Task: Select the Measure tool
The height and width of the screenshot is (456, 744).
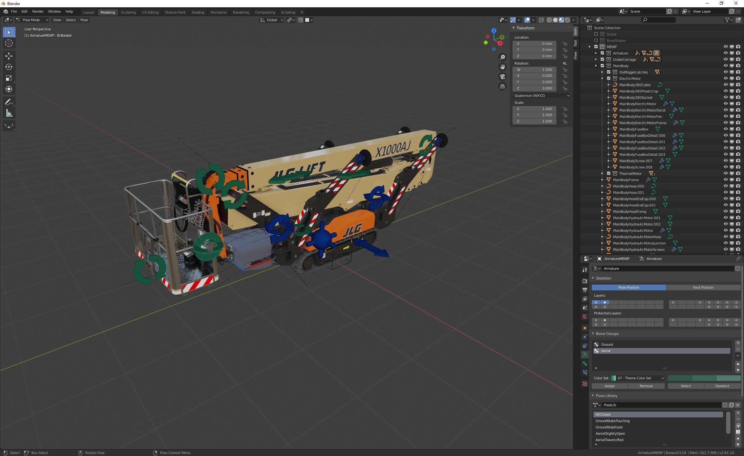Action: pos(9,113)
